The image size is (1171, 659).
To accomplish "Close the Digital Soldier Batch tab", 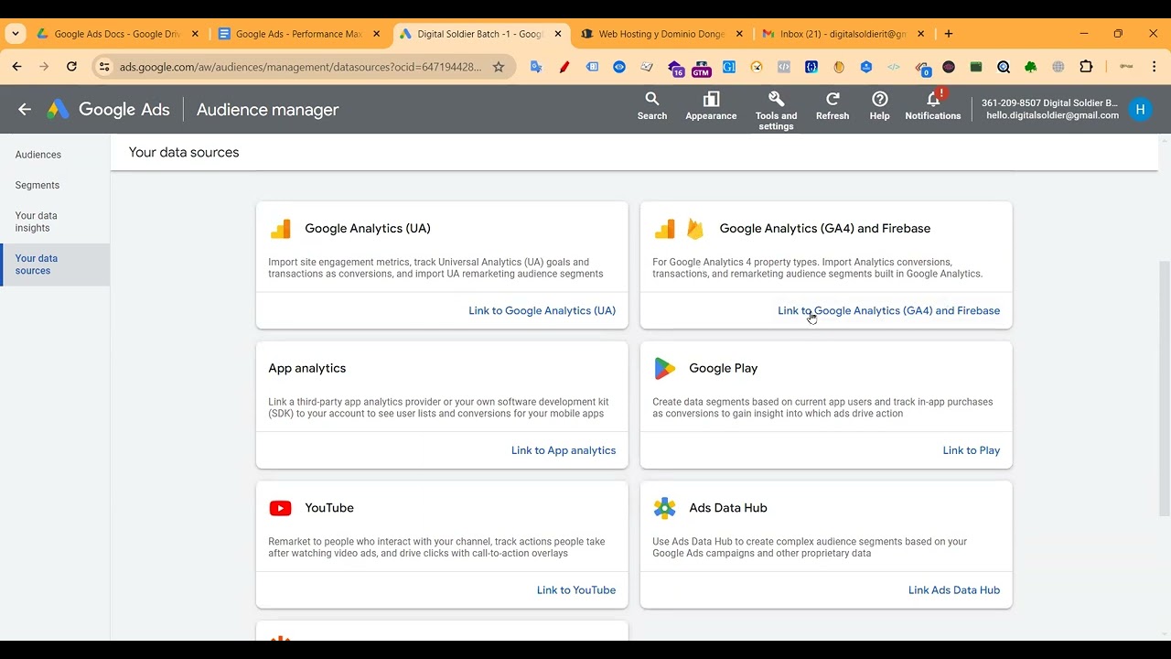I will pos(558,34).
